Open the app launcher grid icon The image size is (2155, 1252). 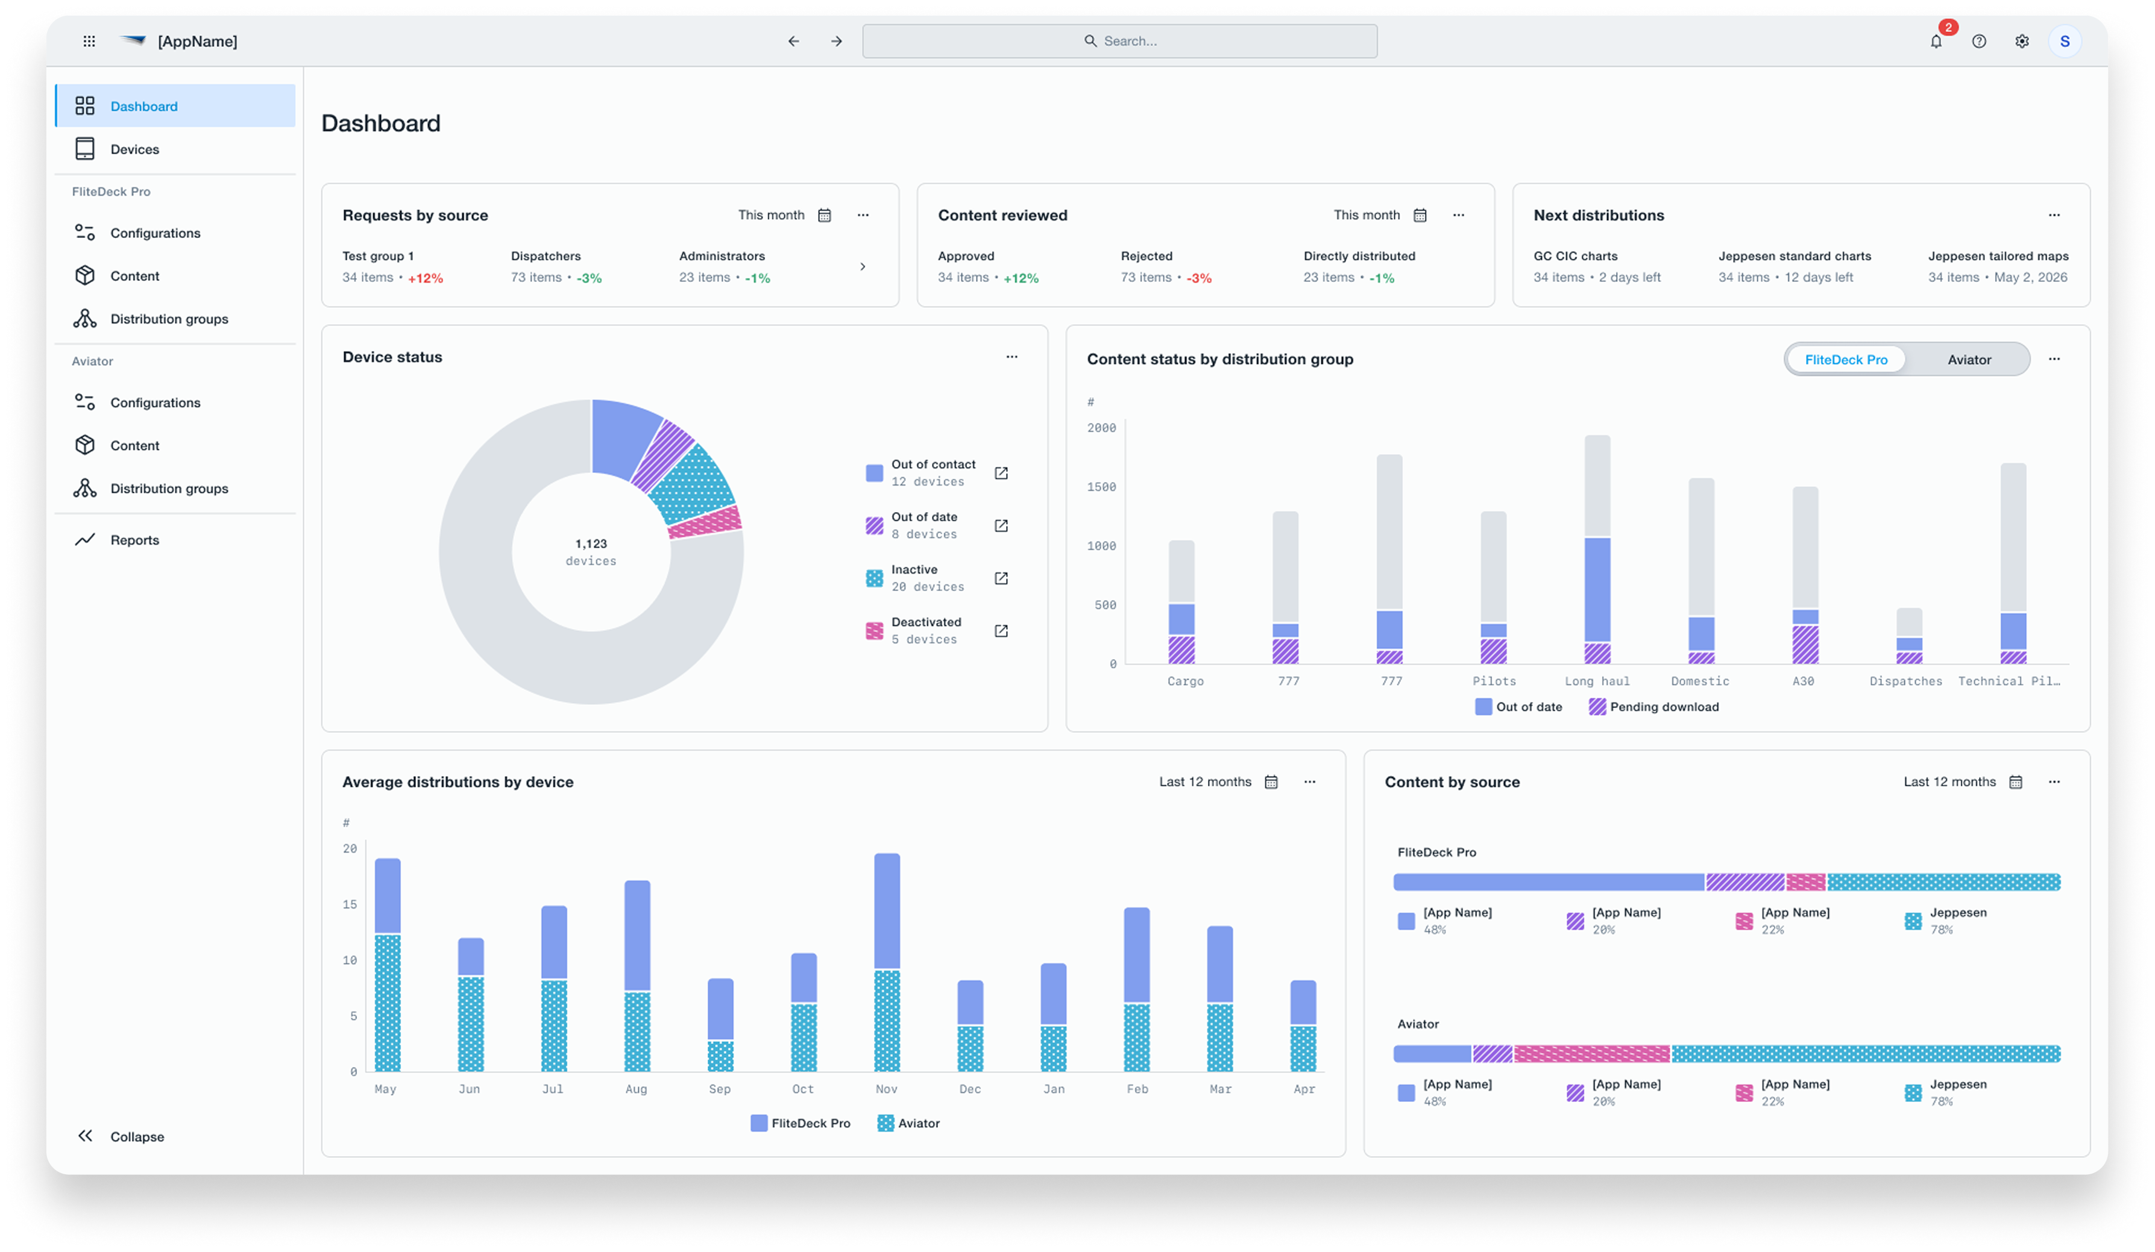tap(89, 40)
